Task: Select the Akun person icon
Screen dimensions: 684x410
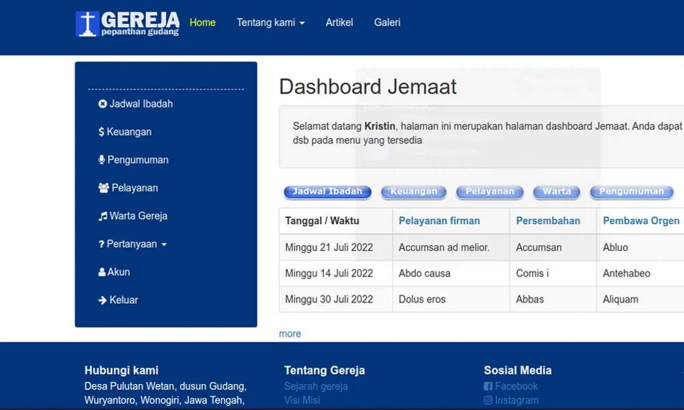Action: pos(101,271)
